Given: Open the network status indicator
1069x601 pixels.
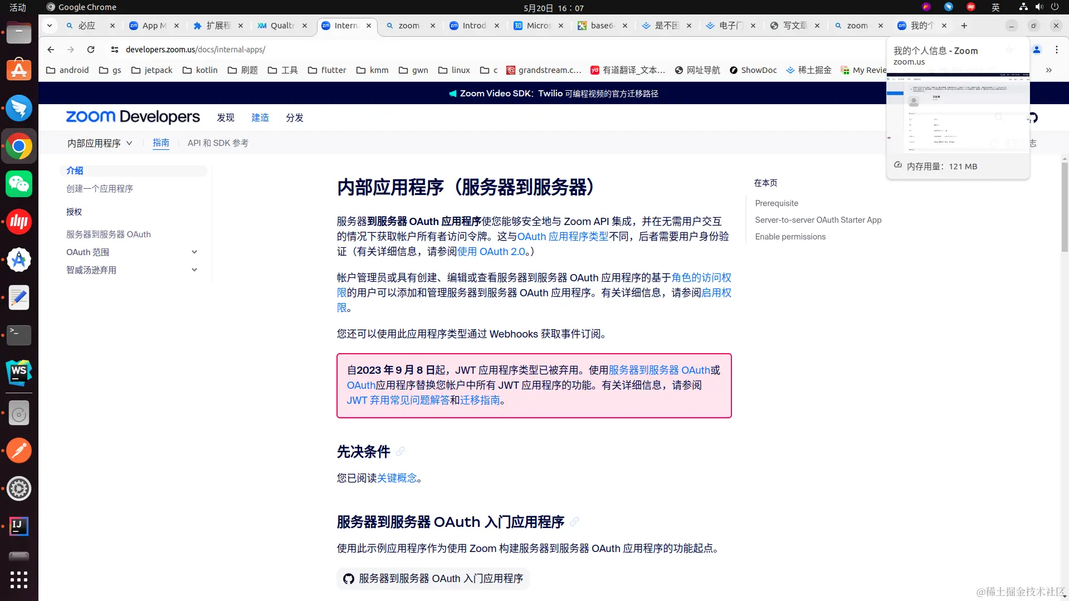Looking at the screenshot, I should click(1023, 7).
